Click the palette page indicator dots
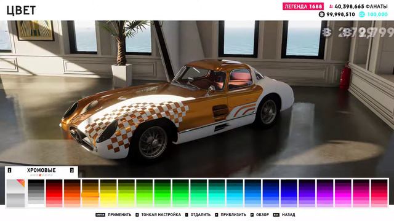Image resolution: width=394 pixels, height=221 pixels. click(41, 175)
